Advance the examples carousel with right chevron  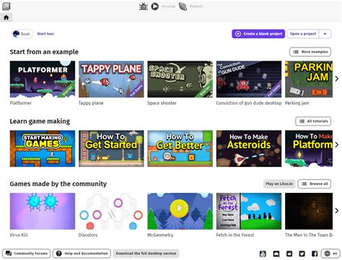(337, 79)
